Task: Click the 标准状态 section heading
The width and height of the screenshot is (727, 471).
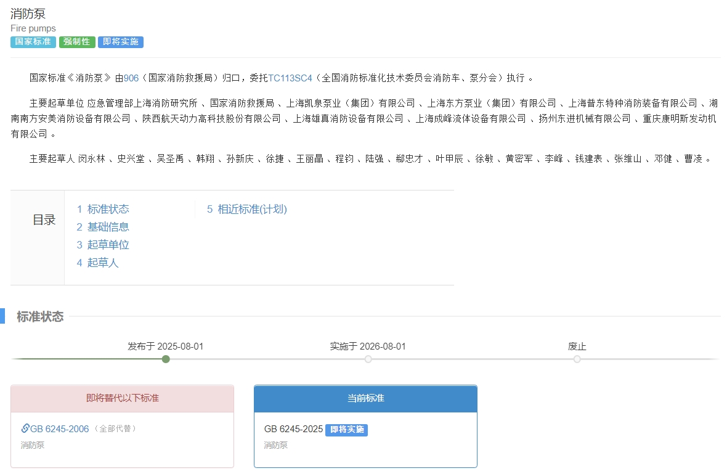Action: pyautogui.click(x=40, y=317)
